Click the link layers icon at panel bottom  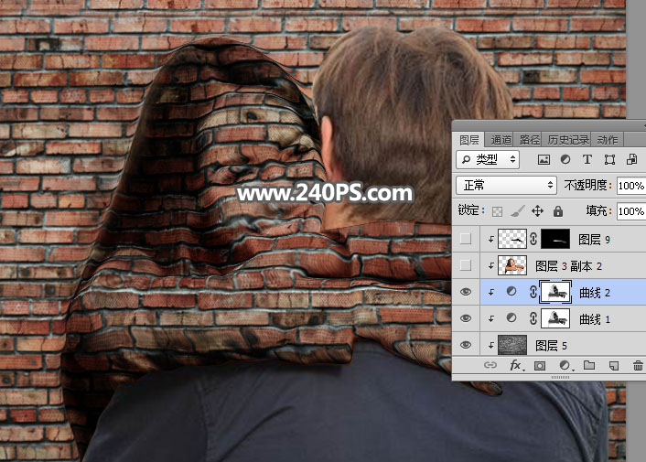click(490, 365)
